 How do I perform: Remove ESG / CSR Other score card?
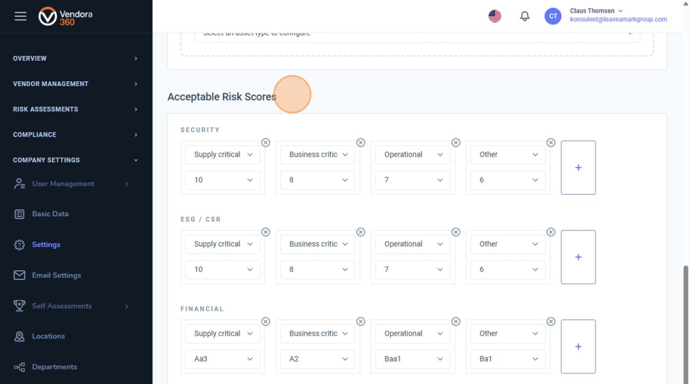point(551,232)
